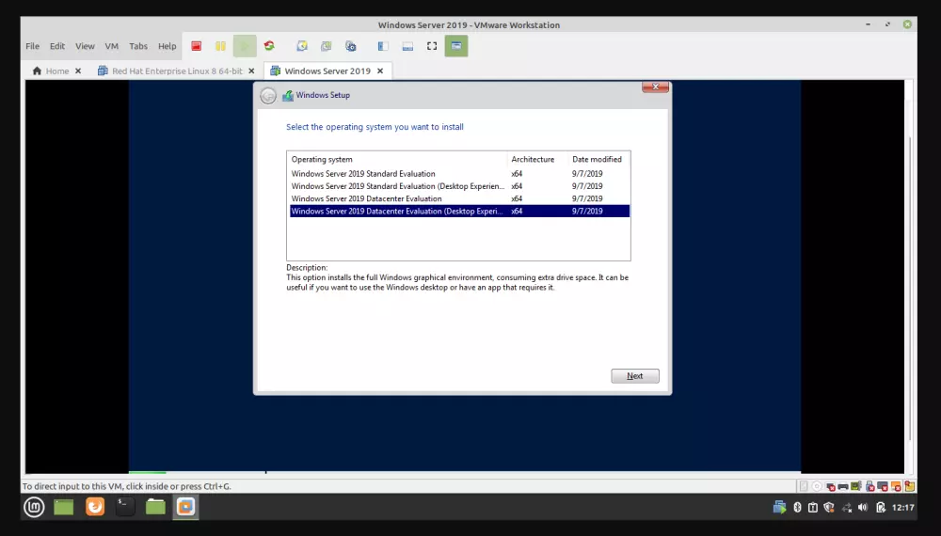The image size is (941, 536).
Task: Open the File menu
Action: click(32, 46)
